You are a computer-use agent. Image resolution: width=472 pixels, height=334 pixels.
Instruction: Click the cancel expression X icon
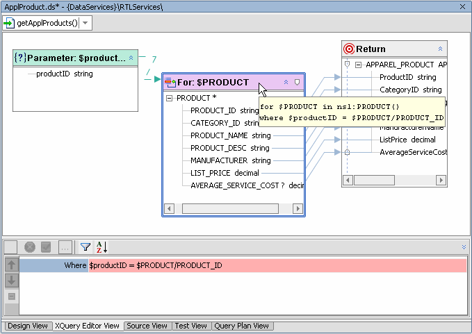30,247
